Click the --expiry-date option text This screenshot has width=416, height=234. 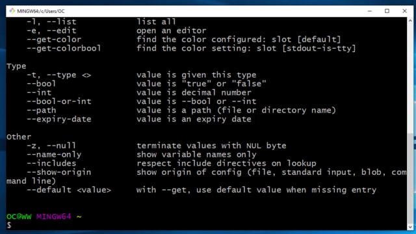tap(59, 119)
